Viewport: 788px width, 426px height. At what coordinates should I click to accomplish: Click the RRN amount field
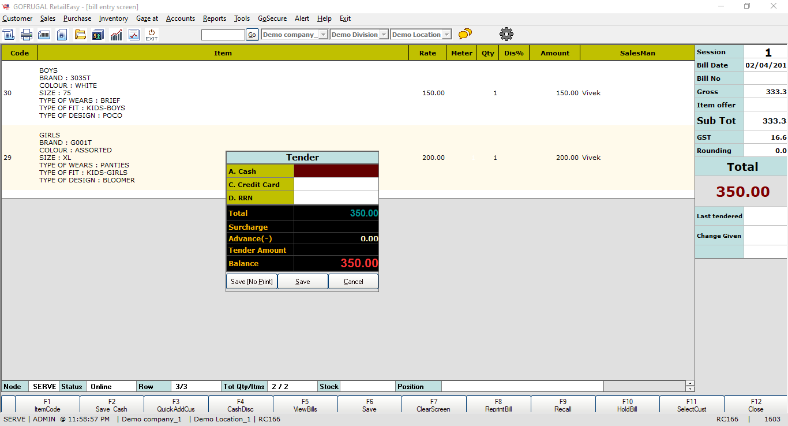(x=336, y=197)
